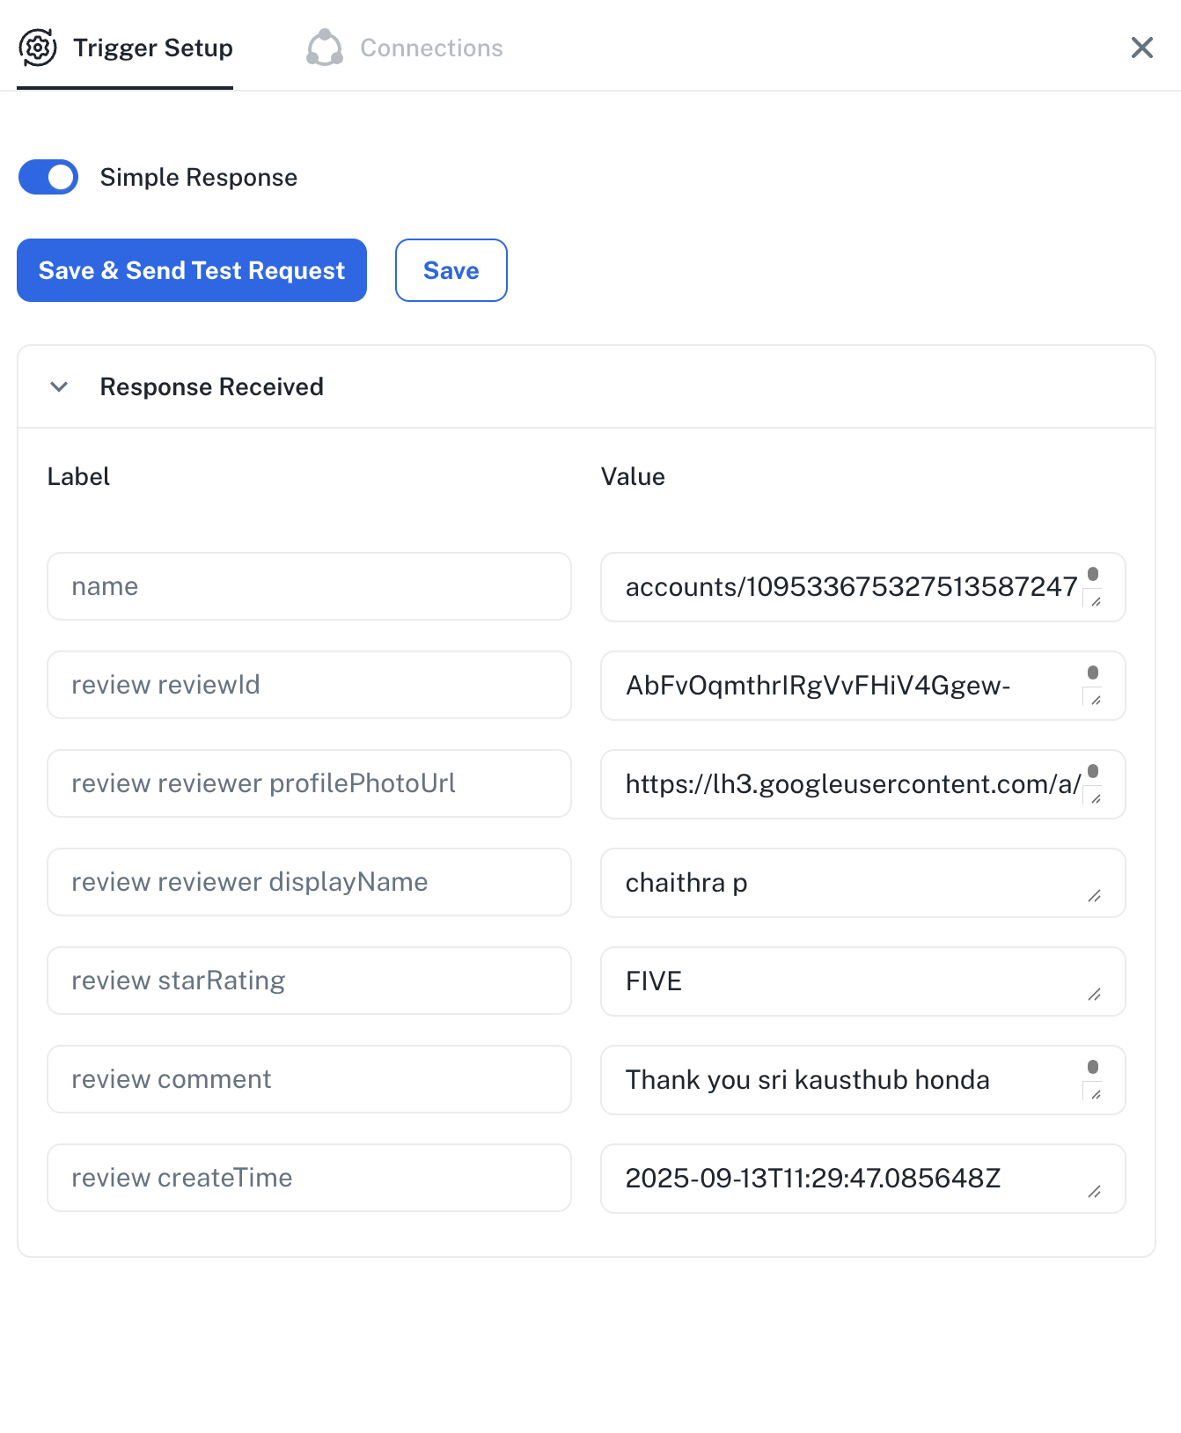Close the trigger setup panel
Viewport: 1181px width, 1433px height.
pyautogui.click(x=1141, y=48)
